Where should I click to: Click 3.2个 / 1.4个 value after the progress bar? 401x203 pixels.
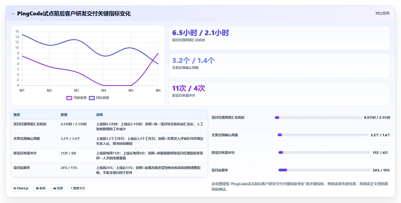coord(380,135)
